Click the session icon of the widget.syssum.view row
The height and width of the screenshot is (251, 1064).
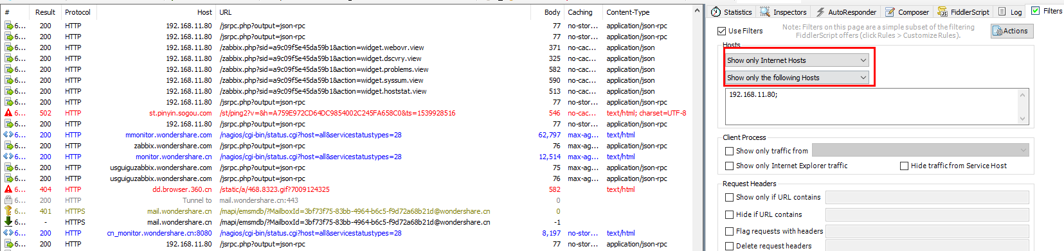(x=8, y=80)
